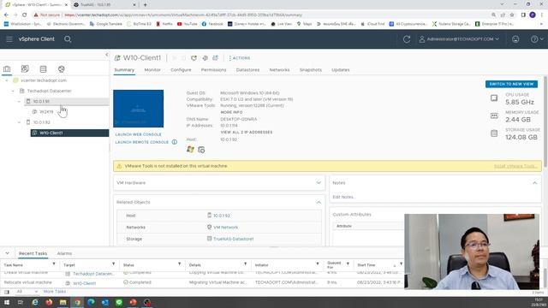Click MORE INFO under VMware Tools
This screenshot has width=548, height=308.
(x=231, y=112)
